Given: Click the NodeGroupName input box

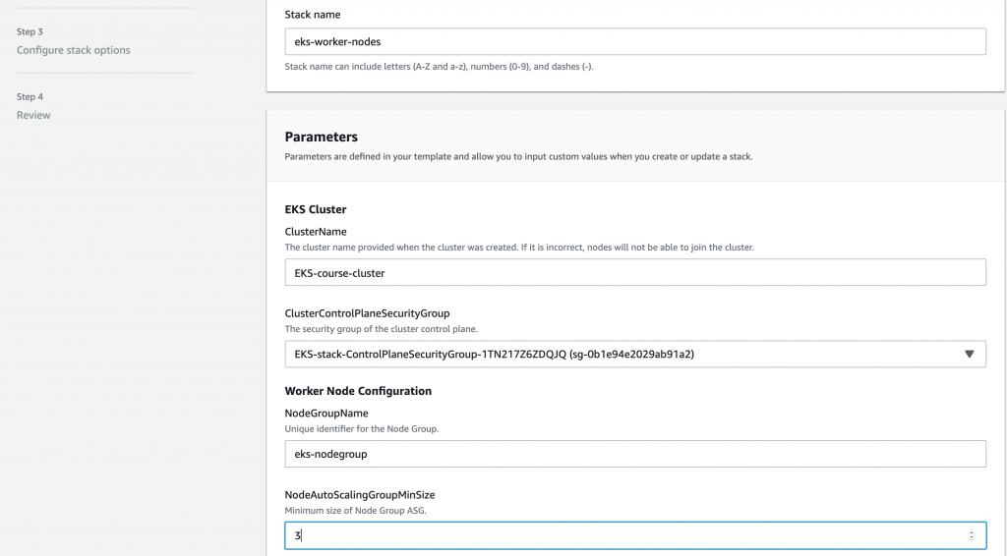Looking at the screenshot, I should coord(634,453).
